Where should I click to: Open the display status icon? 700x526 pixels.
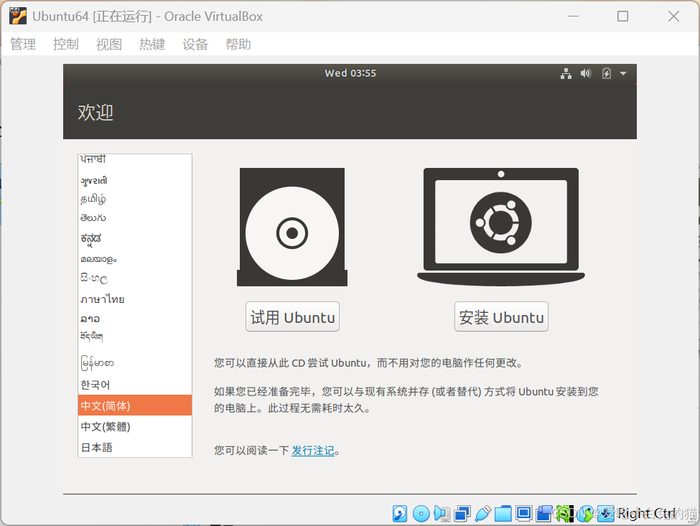(x=523, y=514)
